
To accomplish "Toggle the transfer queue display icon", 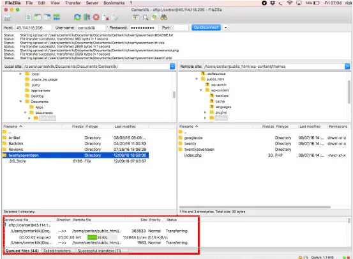I will (57, 17).
